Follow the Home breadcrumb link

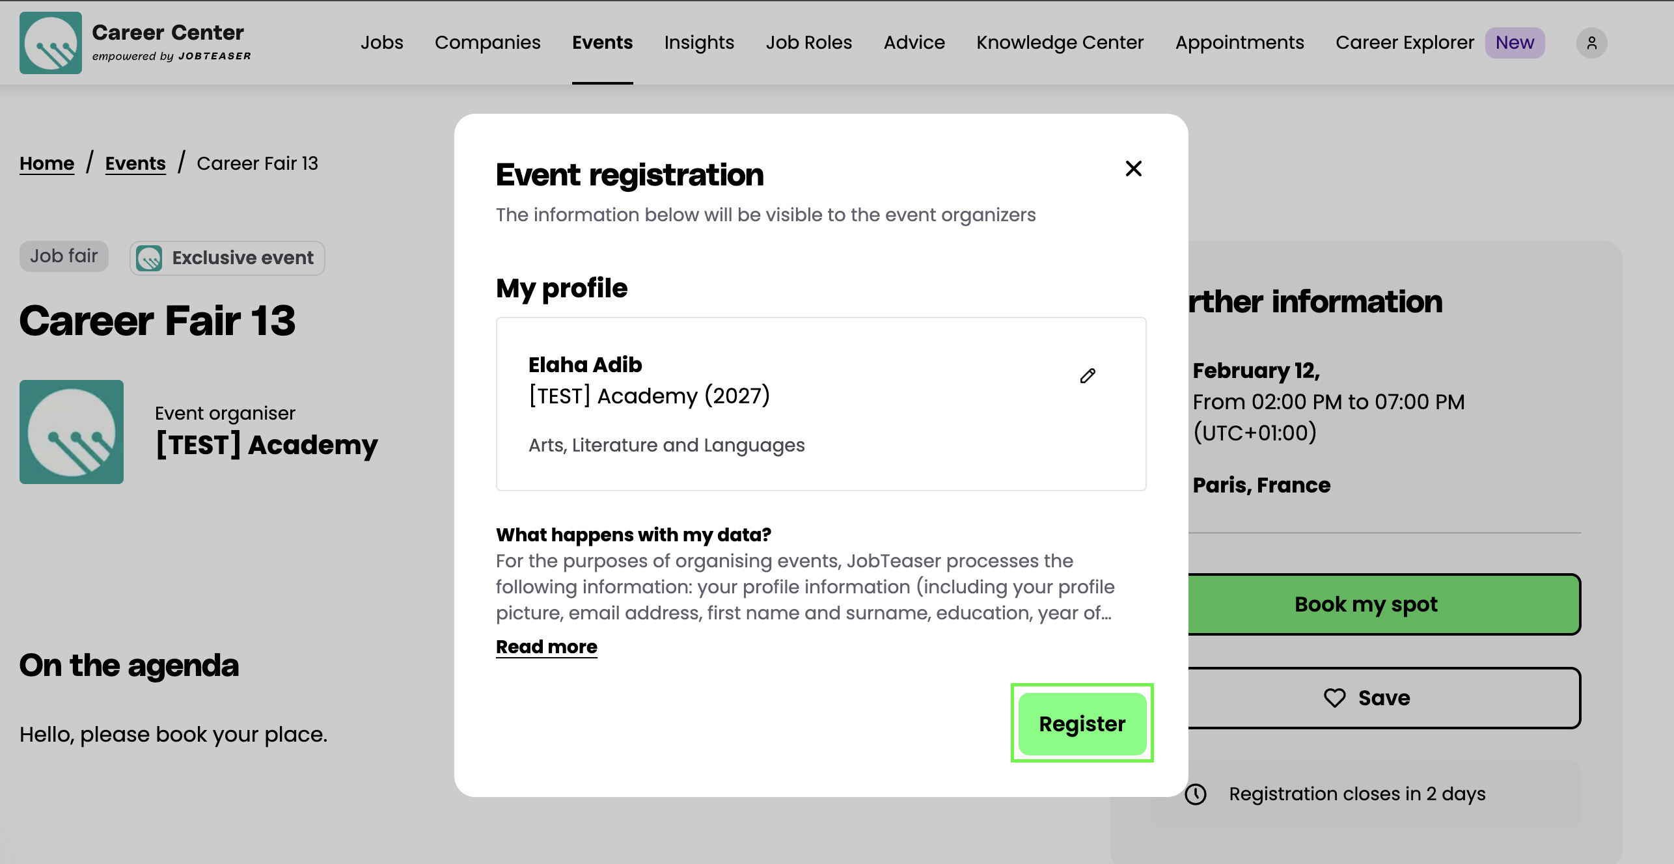[47, 163]
